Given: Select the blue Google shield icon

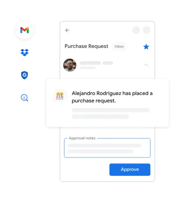Looking at the screenshot, I should tap(24, 75).
